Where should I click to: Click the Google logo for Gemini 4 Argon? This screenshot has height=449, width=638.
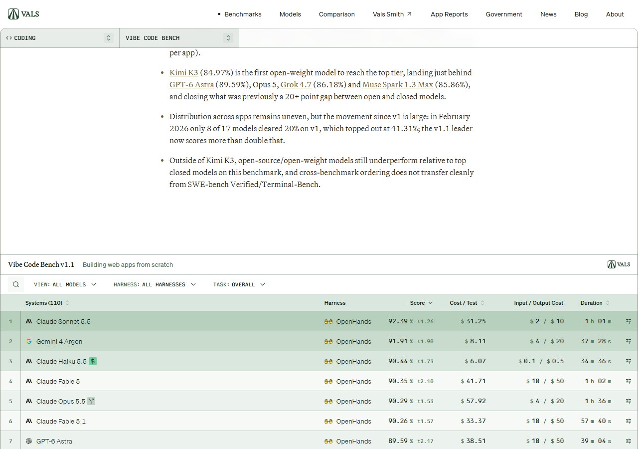[29, 341]
